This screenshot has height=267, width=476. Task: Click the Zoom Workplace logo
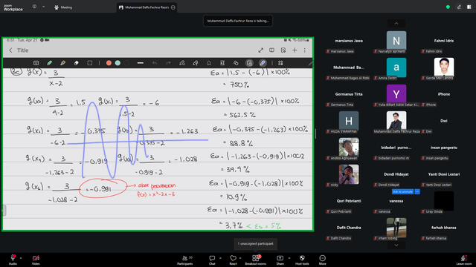13,7
